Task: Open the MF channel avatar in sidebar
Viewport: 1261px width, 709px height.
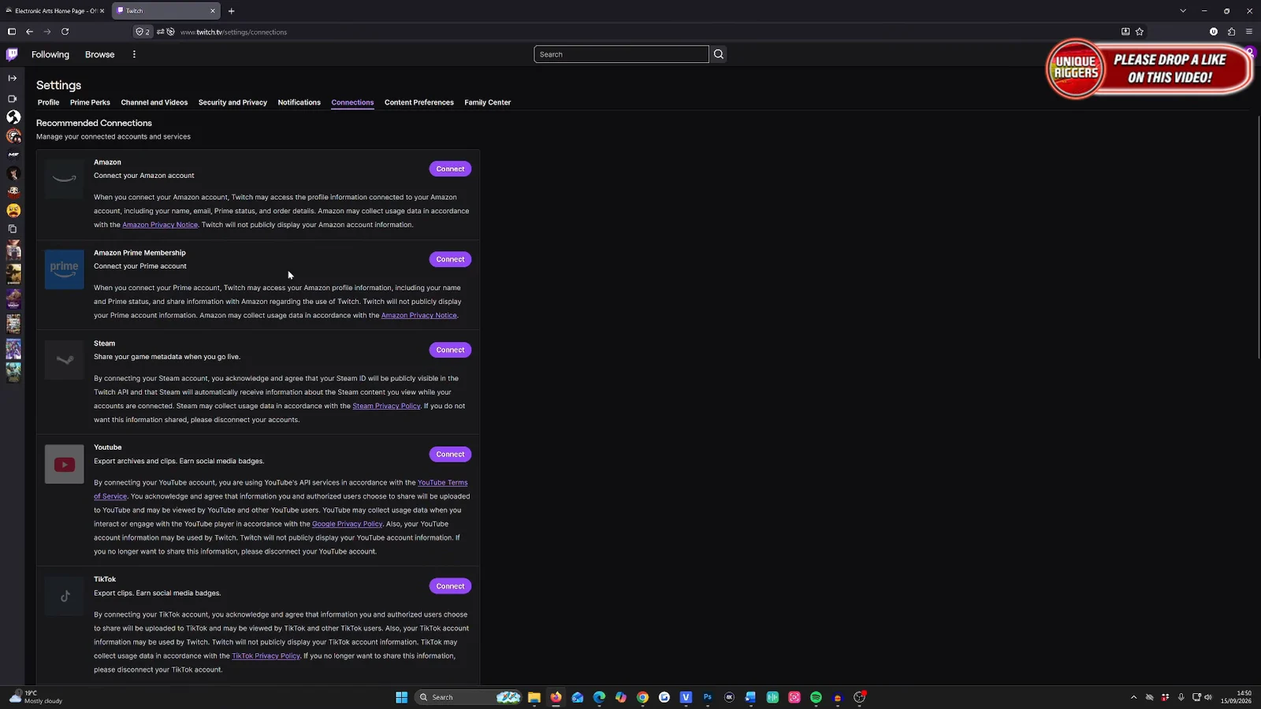Action: click(13, 154)
